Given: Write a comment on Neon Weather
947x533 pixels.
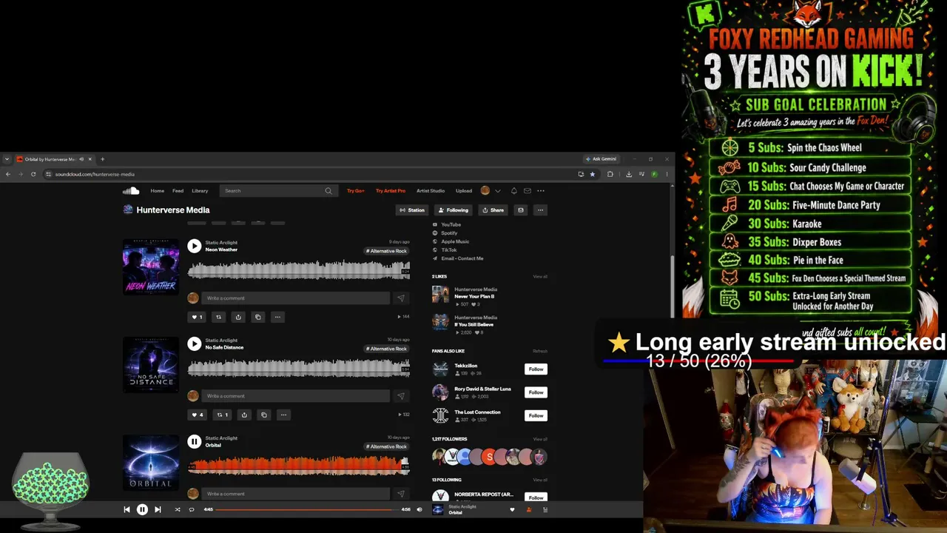Looking at the screenshot, I should (296, 298).
